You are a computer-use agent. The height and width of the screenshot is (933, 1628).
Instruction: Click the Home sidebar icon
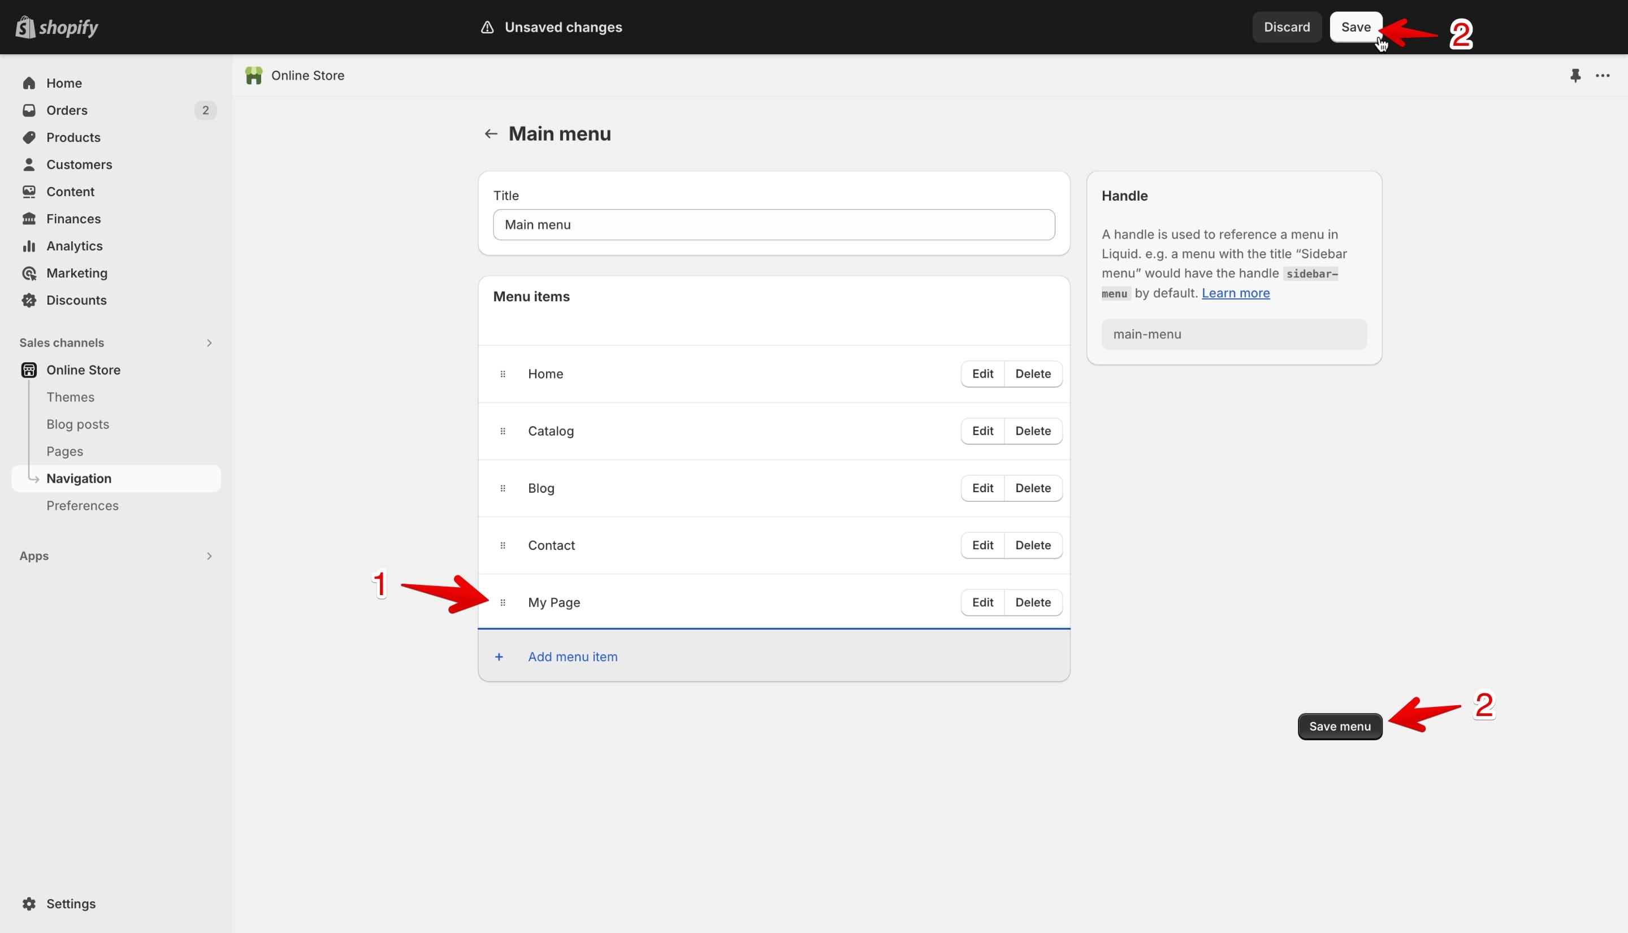tap(29, 83)
